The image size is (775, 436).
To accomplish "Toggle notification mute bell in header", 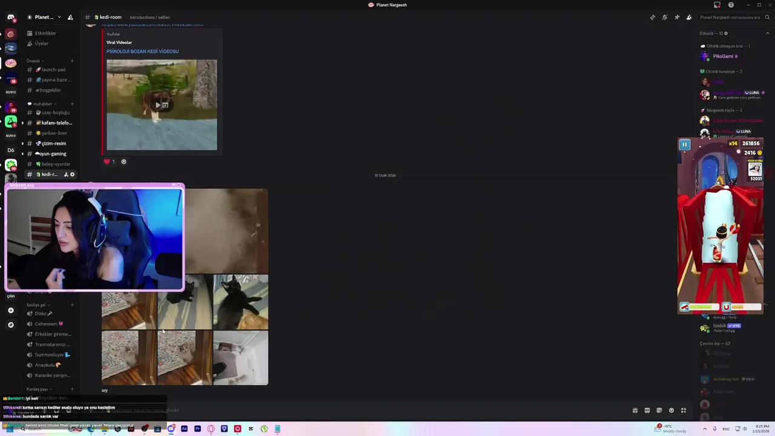I will tap(664, 17).
